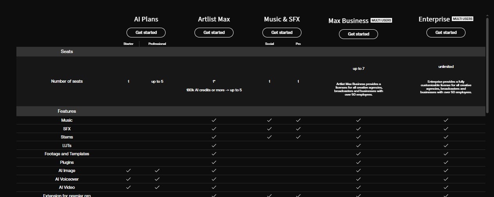The height and width of the screenshot is (197, 494).
Task: Click SFX checkmark in Artlist Max column
Action: click(x=214, y=129)
